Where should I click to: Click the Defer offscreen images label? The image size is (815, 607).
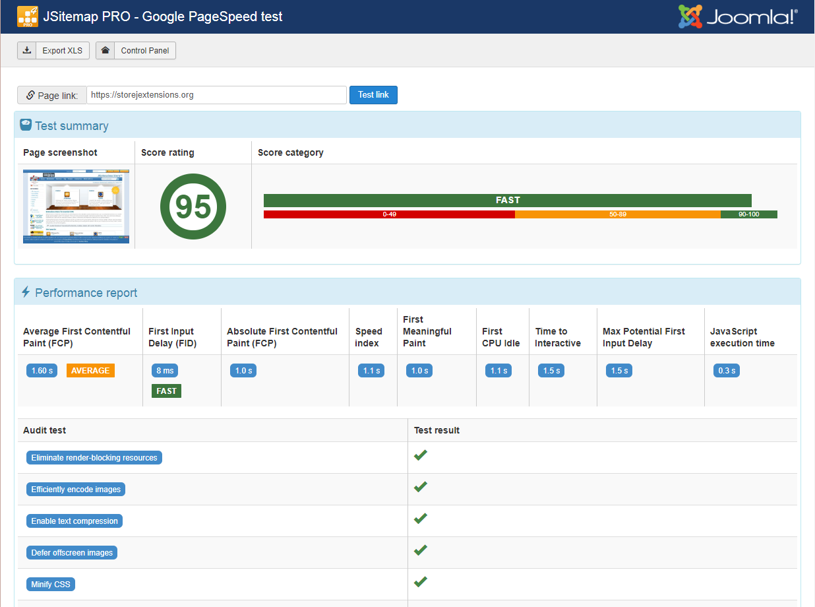72,553
